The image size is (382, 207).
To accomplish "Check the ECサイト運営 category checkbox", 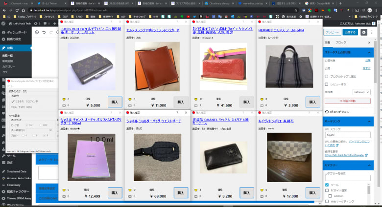I will click(327, 190).
